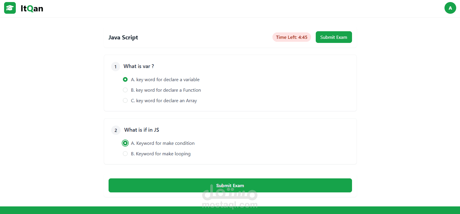Click the ItQan brand name text
Image resolution: width=460 pixels, height=214 pixels.
32,8
